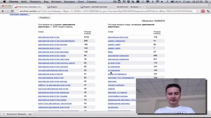Open the История menu
Screen dimensions: 211x118
(56, 2)
